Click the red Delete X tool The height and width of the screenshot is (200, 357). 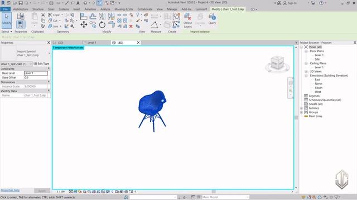pos(131,27)
